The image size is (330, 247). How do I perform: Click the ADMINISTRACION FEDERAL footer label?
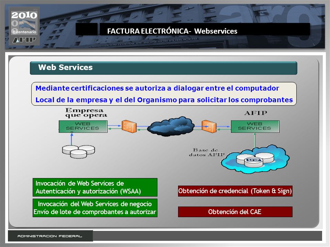click(49, 236)
